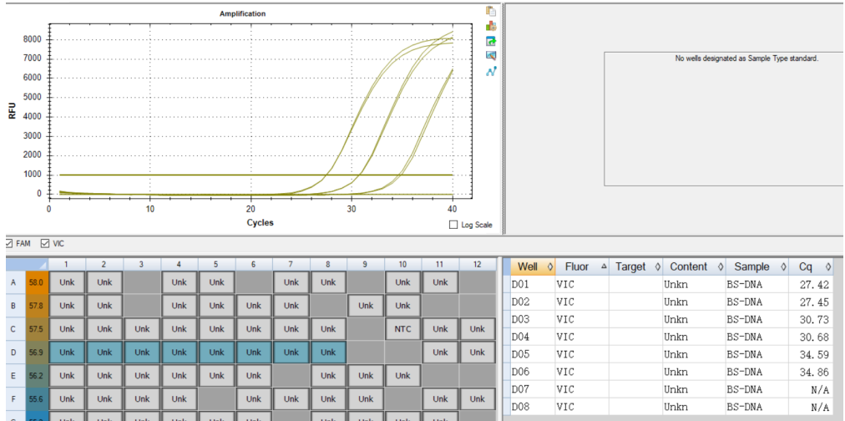Click the 57.5 gradient temperature cell

click(x=37, y=329)
